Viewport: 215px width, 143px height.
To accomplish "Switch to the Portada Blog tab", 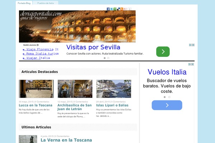I will [x=24, y=3].
